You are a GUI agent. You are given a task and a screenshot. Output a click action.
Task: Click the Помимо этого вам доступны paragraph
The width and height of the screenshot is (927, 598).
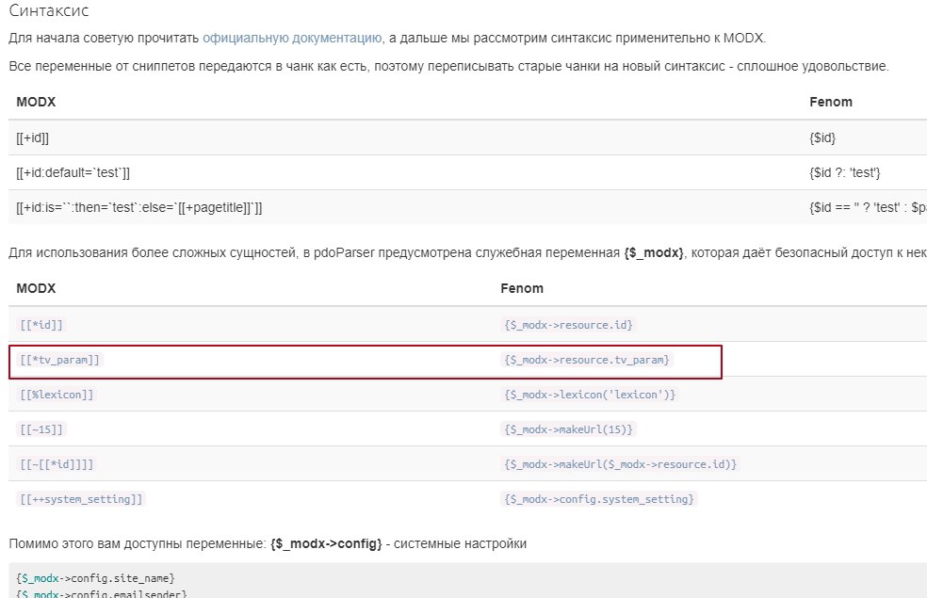tap(268, 543)
